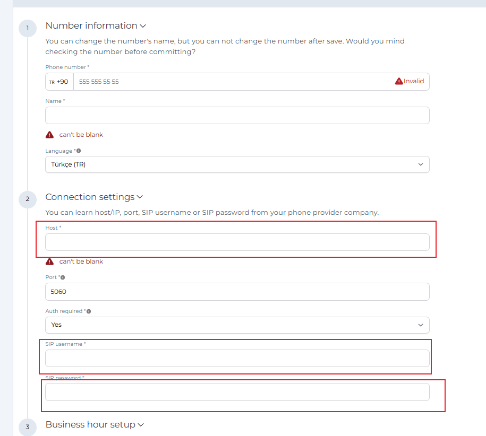Click the info icon next to Language
Viewport: 486px width, 436px height.
coord(79,151)
